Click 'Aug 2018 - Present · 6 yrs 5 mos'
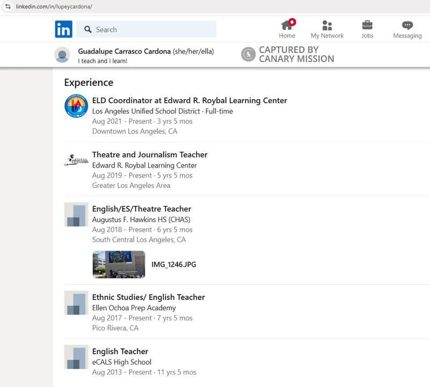The image size is (430, 387). click(x=142, y=230)
